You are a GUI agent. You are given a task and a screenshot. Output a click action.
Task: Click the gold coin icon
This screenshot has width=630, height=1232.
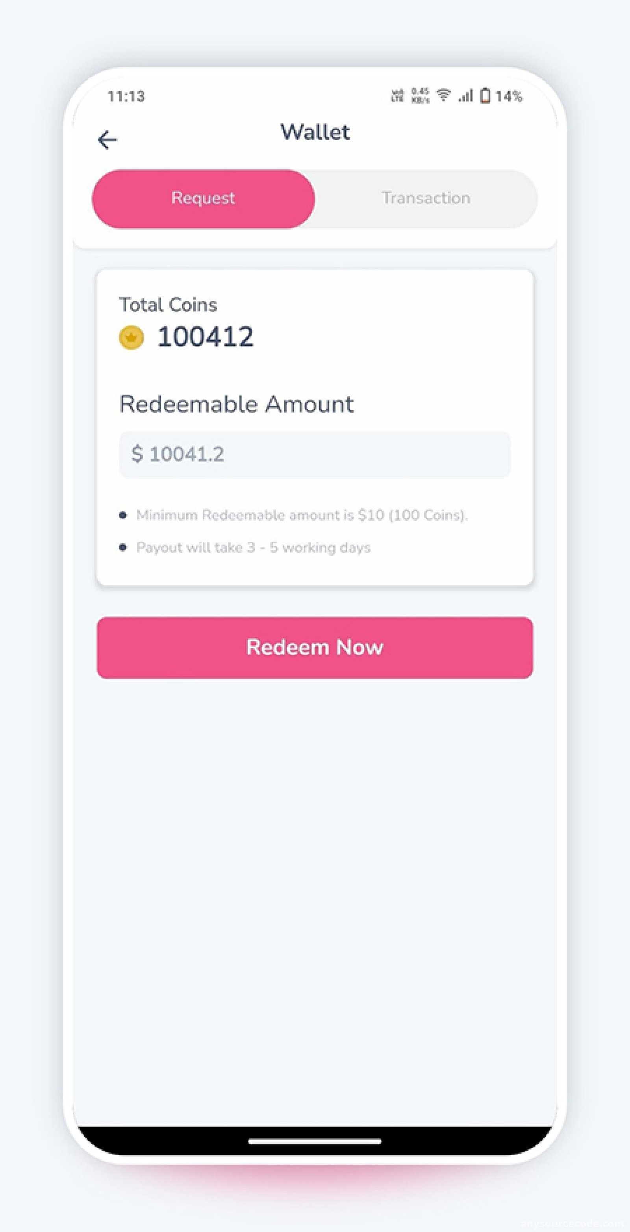coord(132,338)
